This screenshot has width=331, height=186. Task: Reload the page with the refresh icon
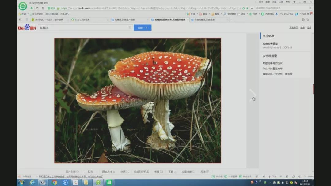coord(37,8)
